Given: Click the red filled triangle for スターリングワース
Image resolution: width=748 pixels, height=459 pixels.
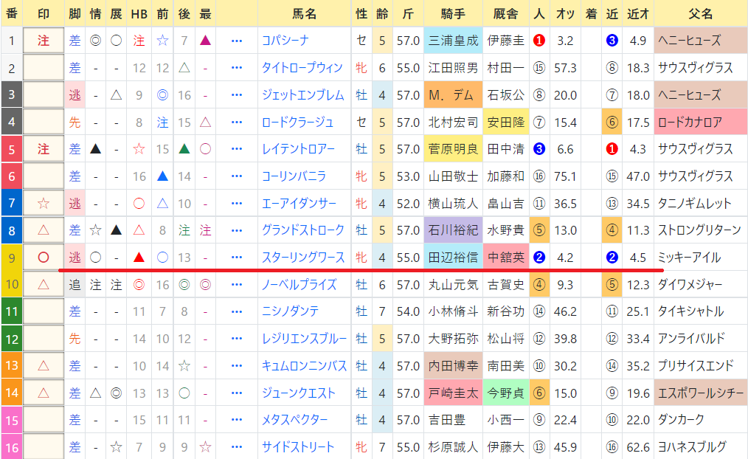Looking at the screenshot, I should click(139, 258).
